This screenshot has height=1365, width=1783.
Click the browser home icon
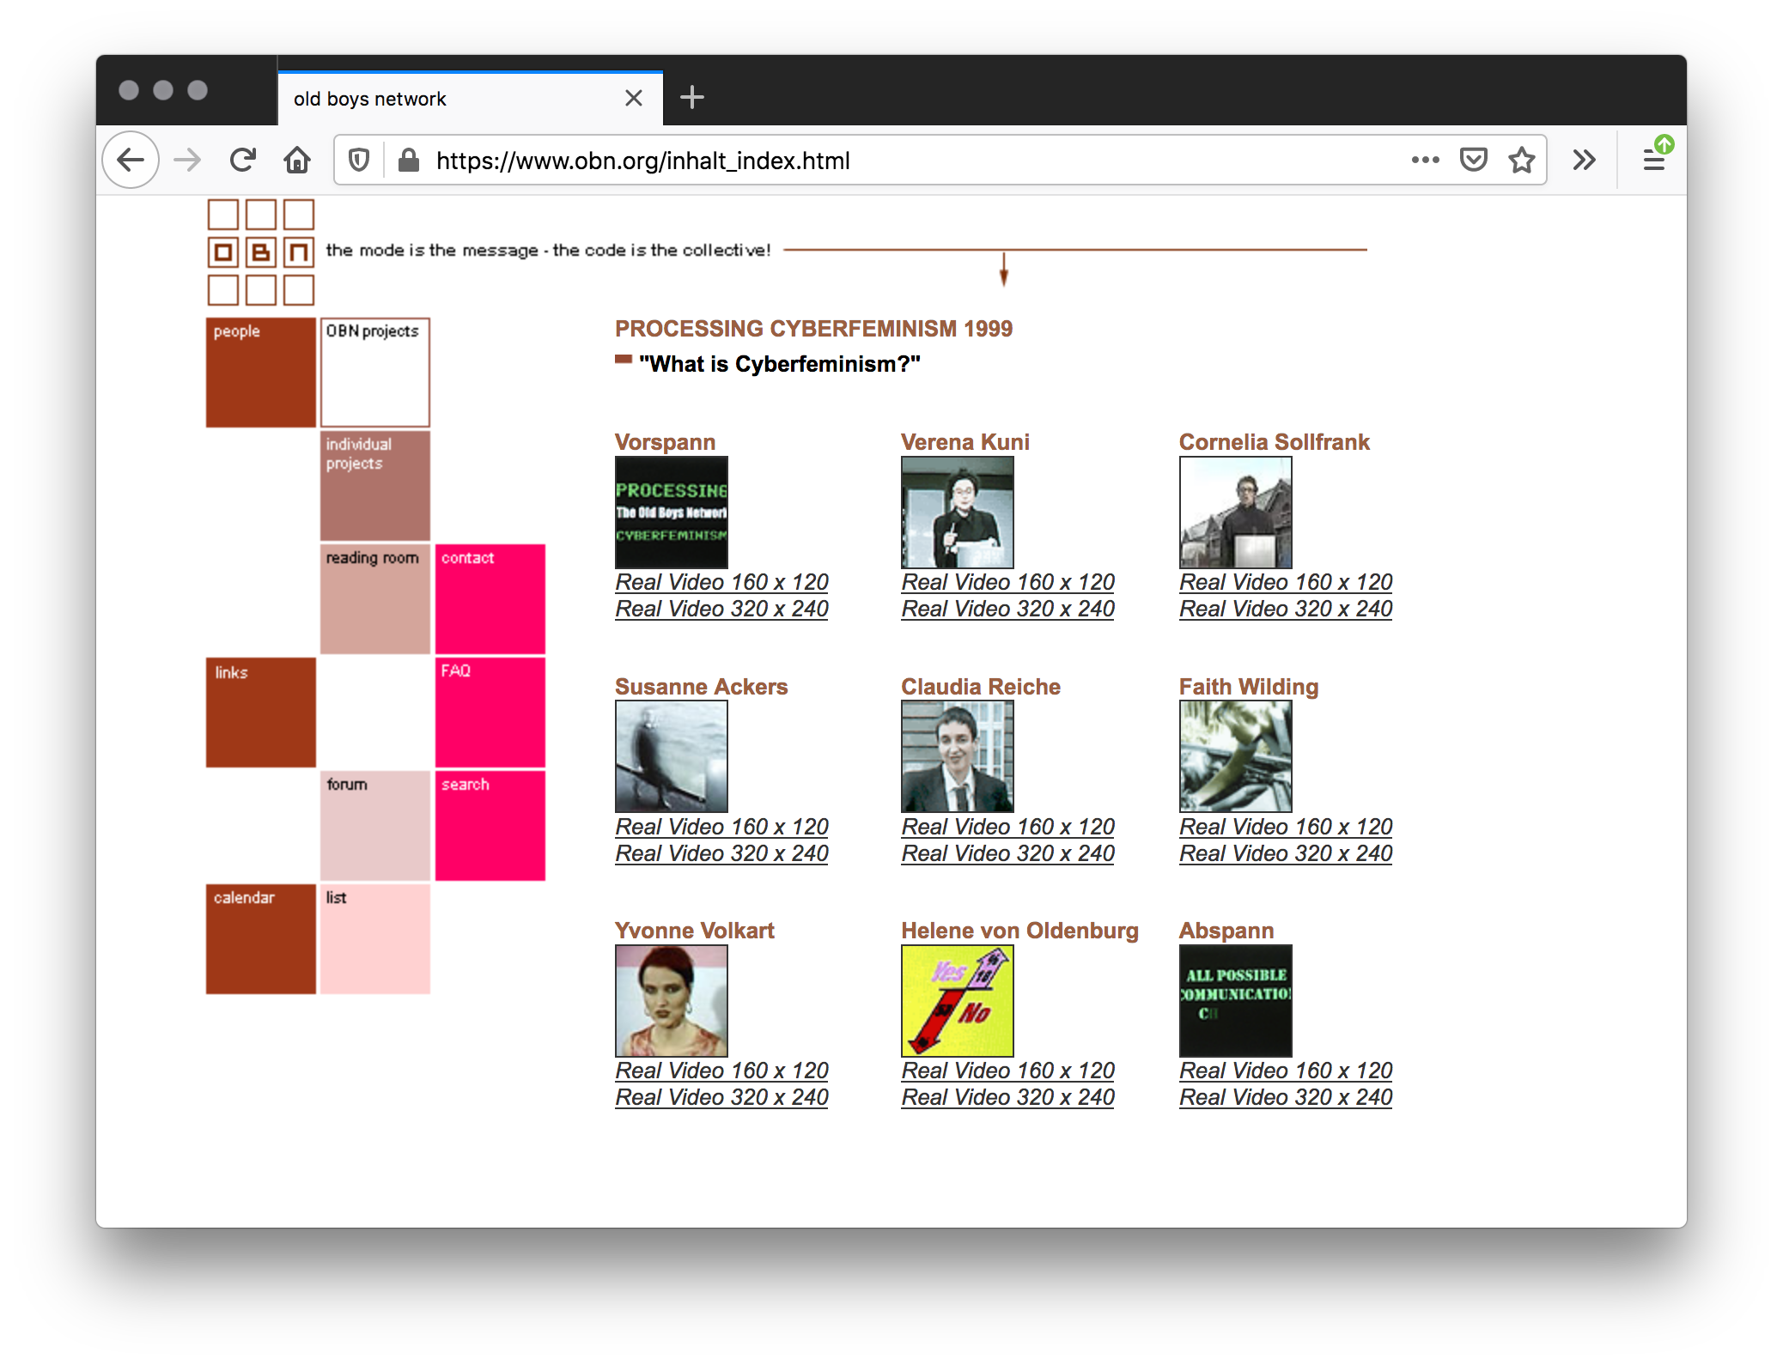(x=297, y=161)
